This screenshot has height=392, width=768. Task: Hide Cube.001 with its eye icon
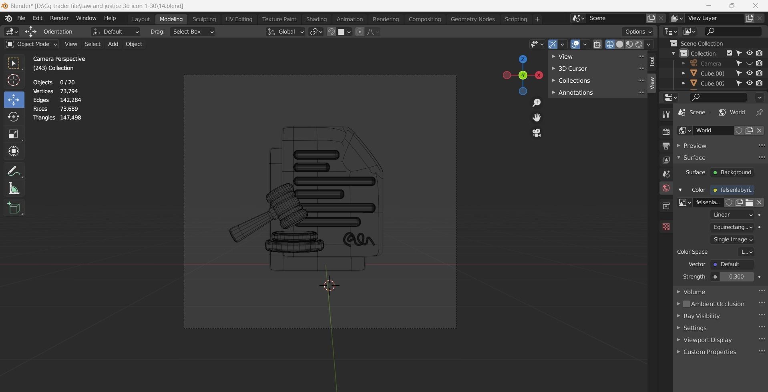(749, 73)
